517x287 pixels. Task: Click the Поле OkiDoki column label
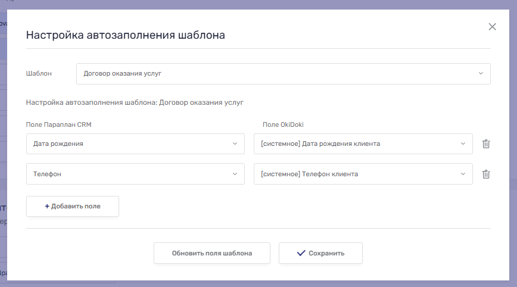283,124
